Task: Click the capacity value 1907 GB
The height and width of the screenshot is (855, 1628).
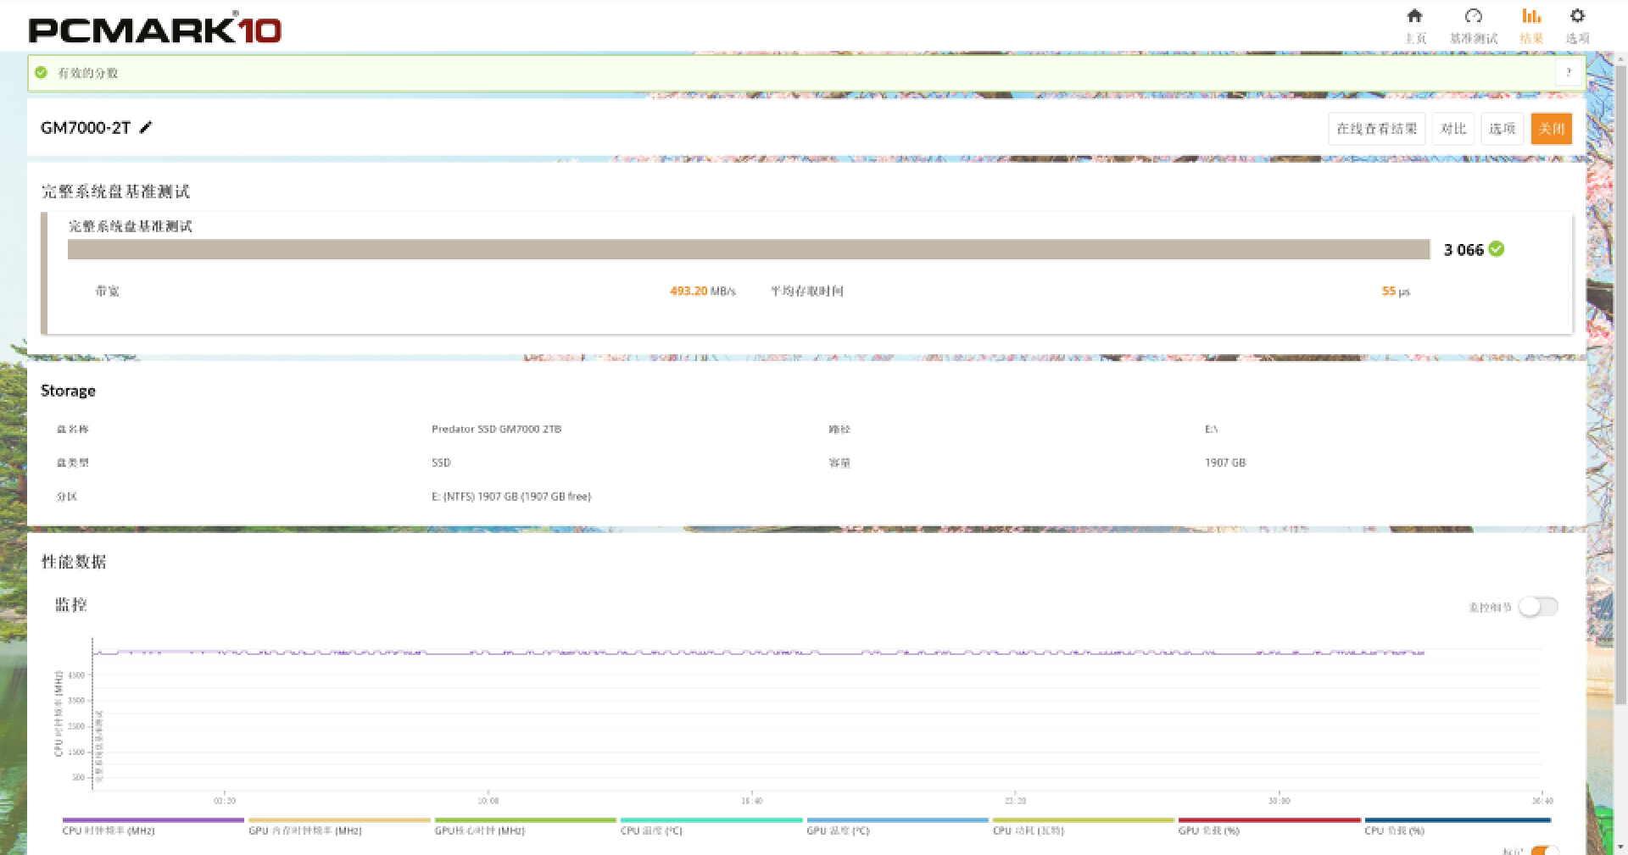Action: click(1225, 463)
